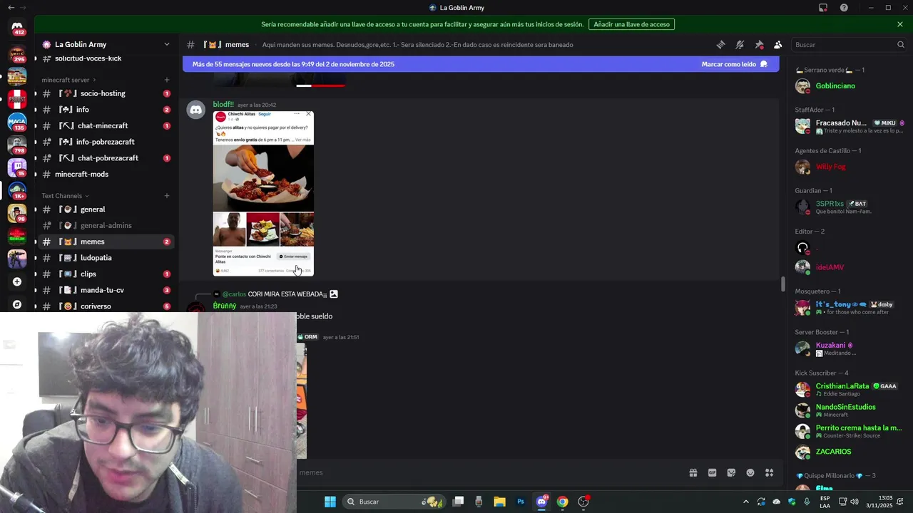The width and height of the screenshot is (913, 513).
Task: Open the general-admins channel
Action: 106,226
